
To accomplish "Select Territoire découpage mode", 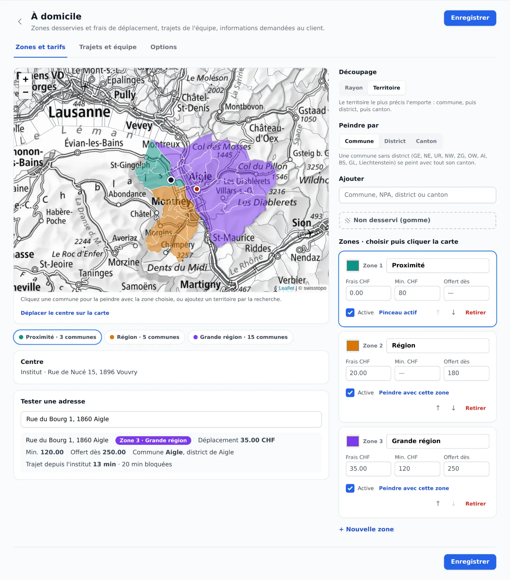I will pyautogui.click(x=386, y=88).
